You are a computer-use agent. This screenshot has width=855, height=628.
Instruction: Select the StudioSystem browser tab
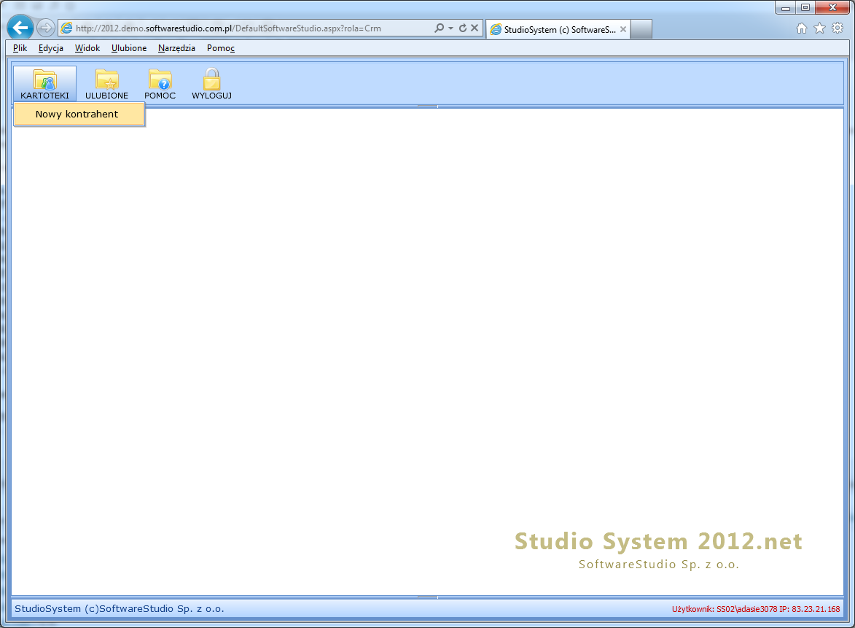pyautogui.click(x=558, y=29)
